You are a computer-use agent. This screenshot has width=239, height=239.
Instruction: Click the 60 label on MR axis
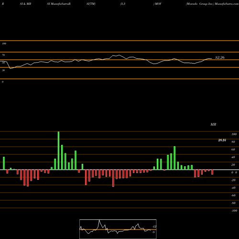pyautogui.click(x=233, y=150)
